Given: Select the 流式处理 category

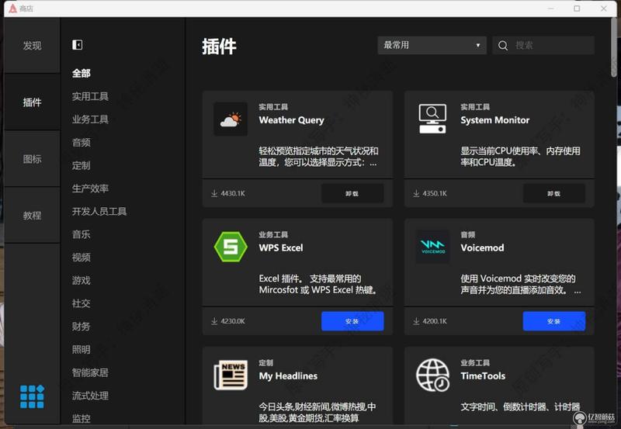Looking at the screenshot, I should point(90,396).
